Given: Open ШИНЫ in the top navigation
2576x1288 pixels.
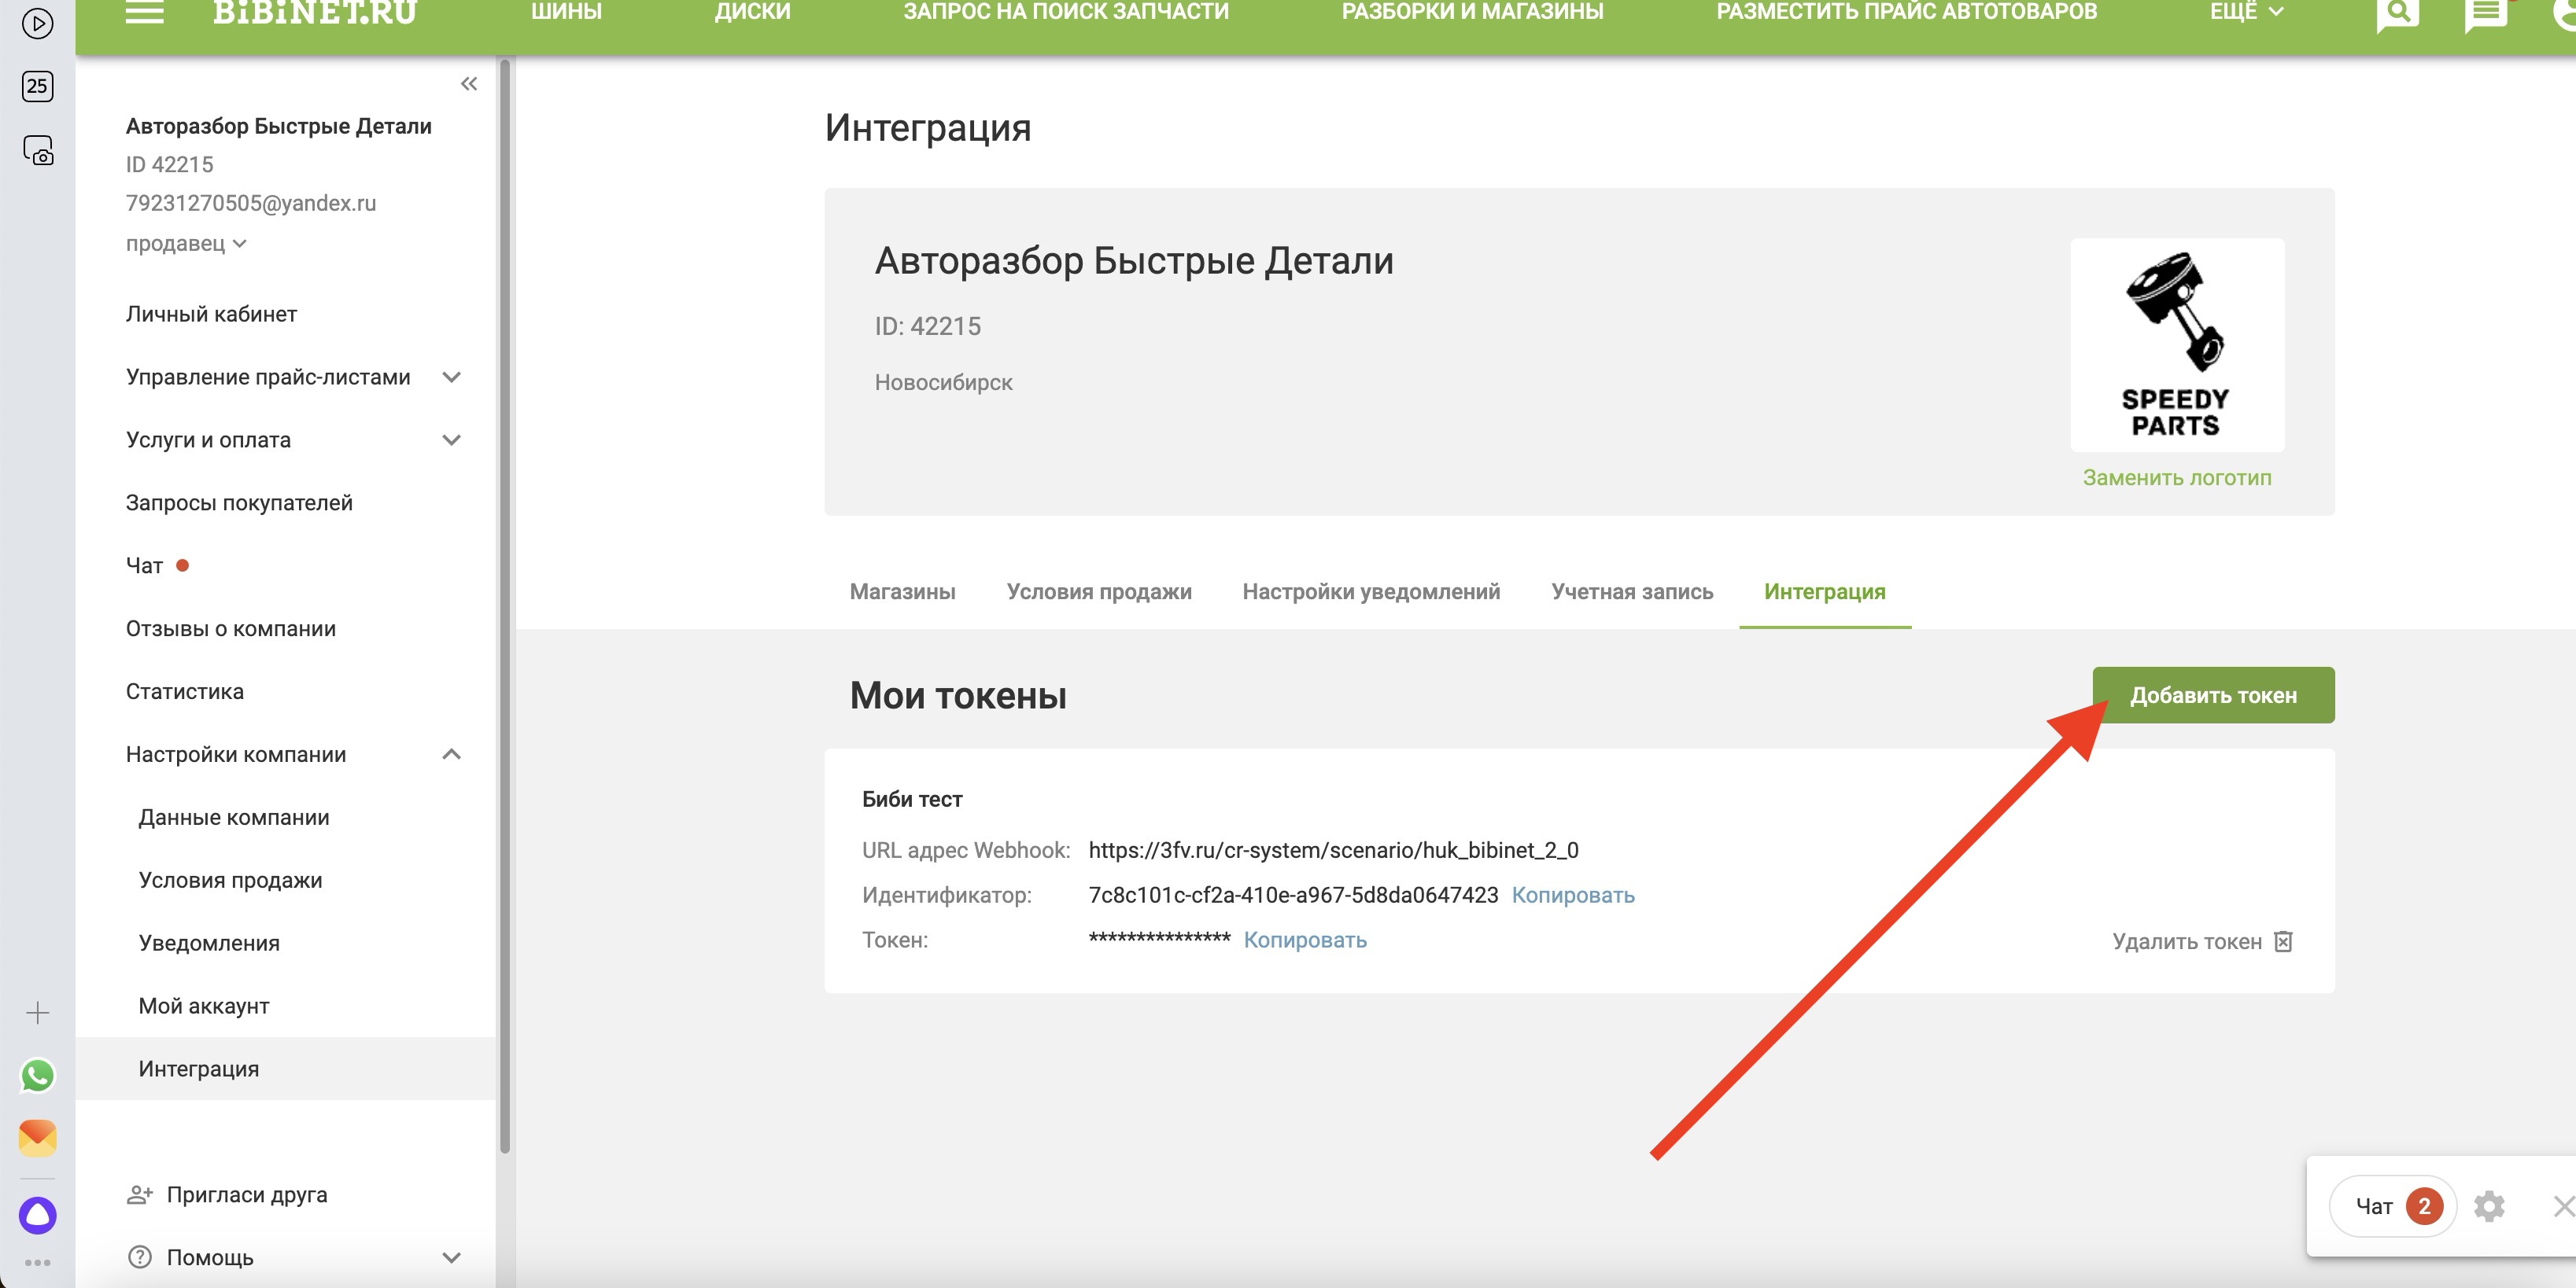Looking at the screenshot, I should [566, 12].
